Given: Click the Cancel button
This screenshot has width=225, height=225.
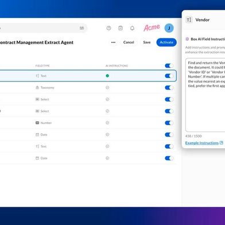Looking at the screenshot, I should click(x=129, y=42).
